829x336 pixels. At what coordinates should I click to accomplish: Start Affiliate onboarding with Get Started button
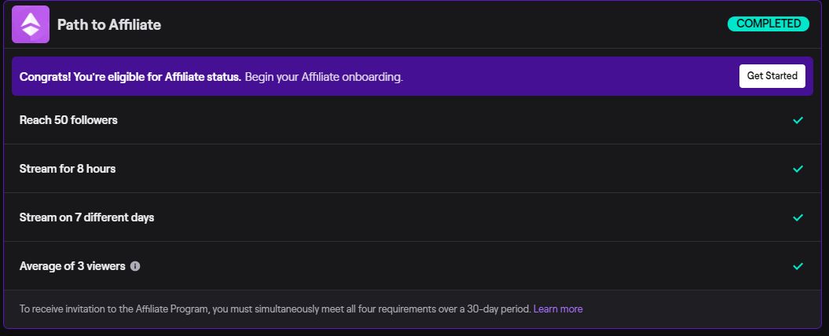point(772,76)
